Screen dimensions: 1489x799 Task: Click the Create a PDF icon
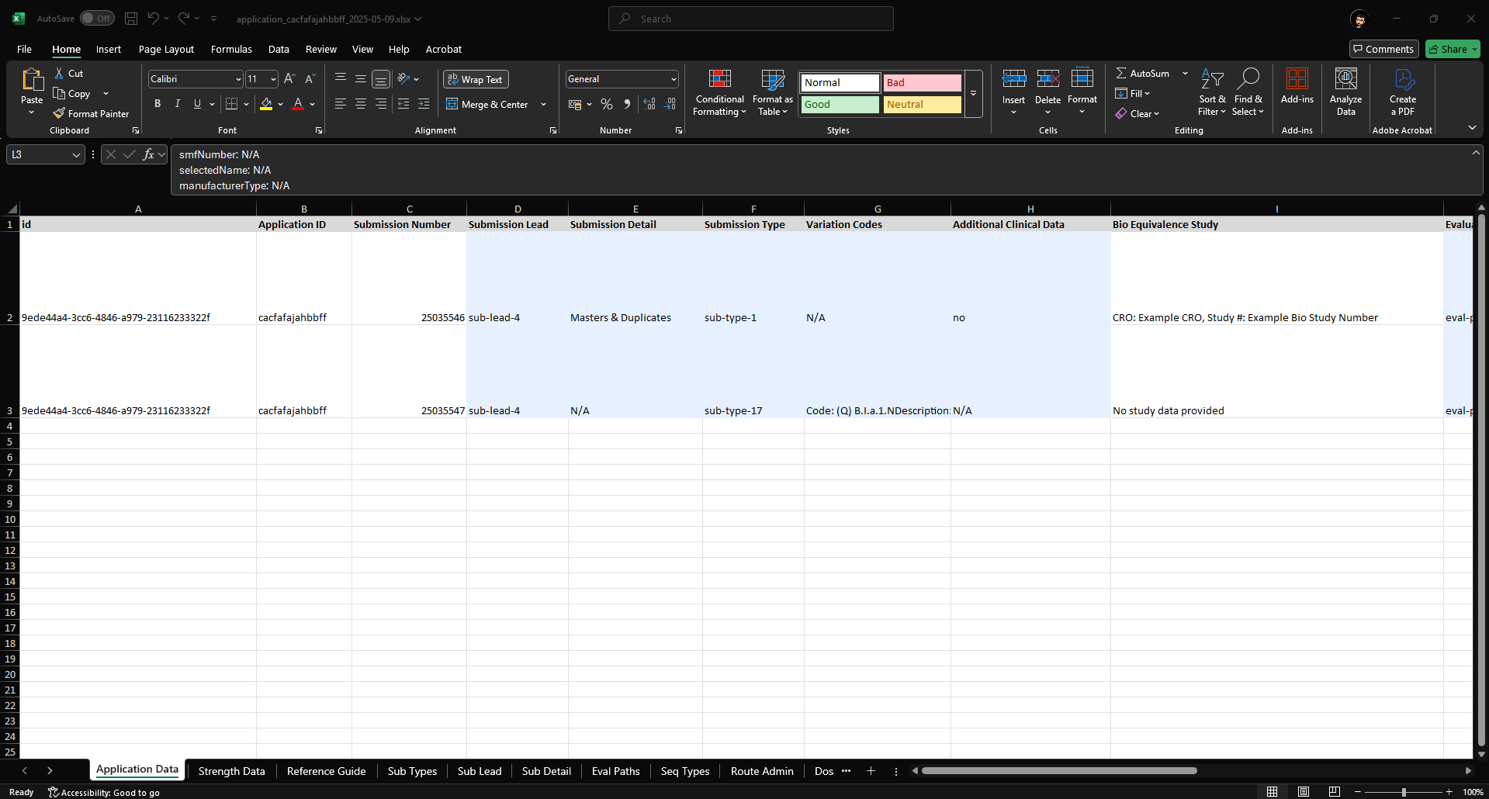1402,79
